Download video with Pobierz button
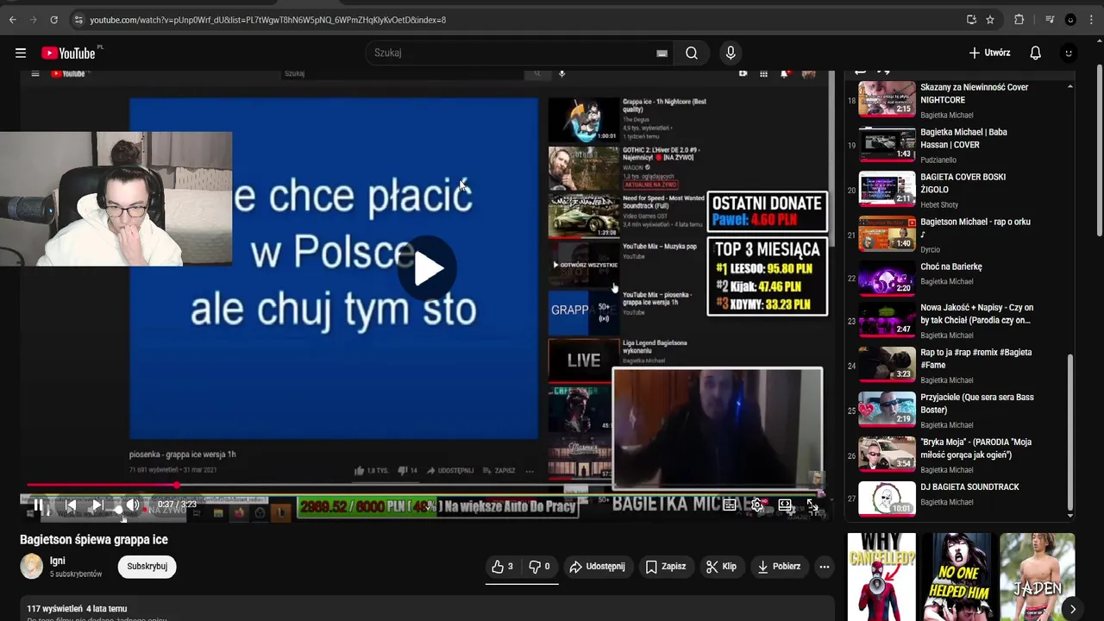Image resolution: width=1104 pixels, height=621 pixels. point(779,567)
